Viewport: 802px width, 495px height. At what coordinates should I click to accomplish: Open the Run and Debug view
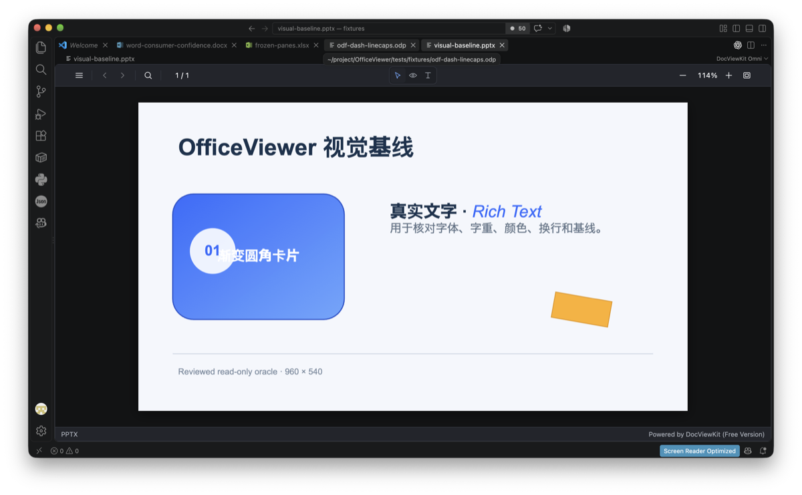click(41, 114)
